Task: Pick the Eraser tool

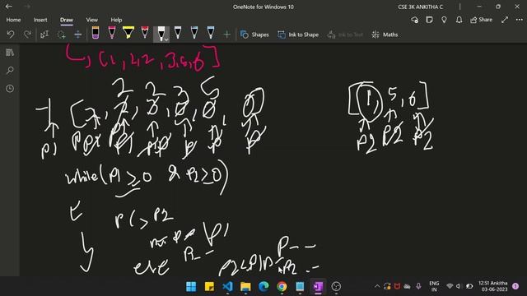Action: pyautogui.click(x=96, y=33)
